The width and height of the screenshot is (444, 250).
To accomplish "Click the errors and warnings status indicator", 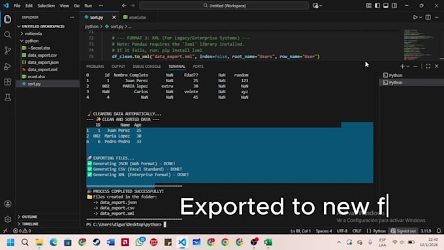I will tap(22, 231).
